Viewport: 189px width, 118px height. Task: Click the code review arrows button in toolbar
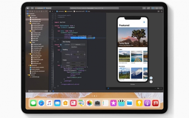tap(148, 8)
